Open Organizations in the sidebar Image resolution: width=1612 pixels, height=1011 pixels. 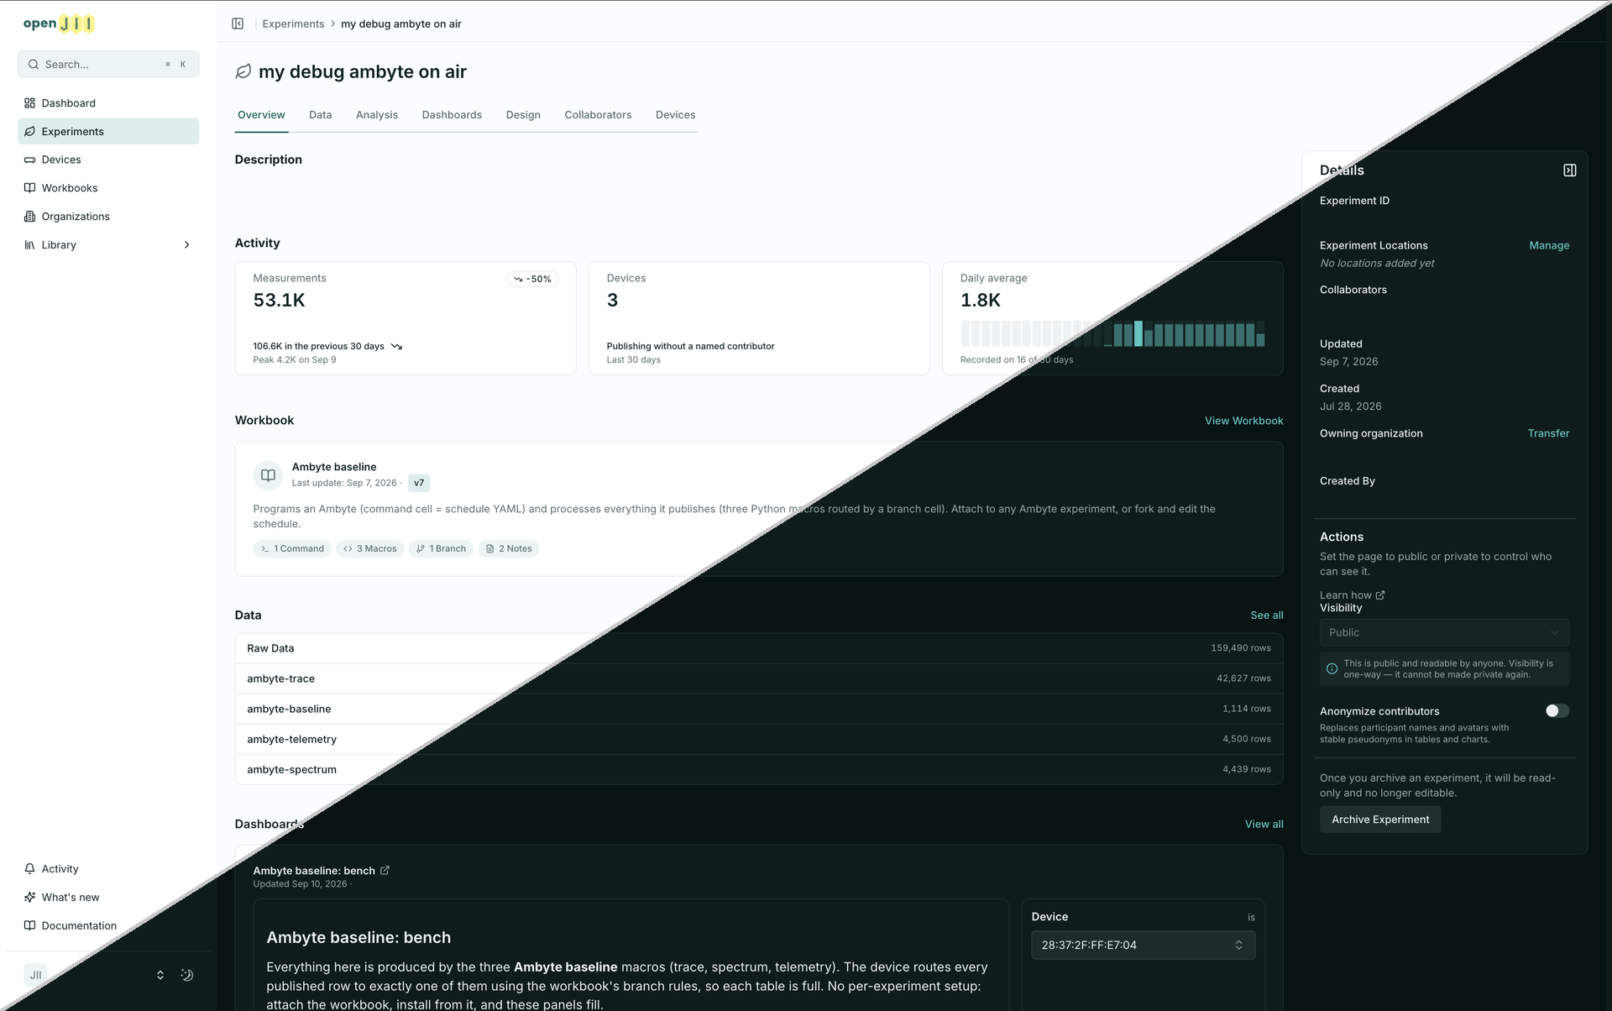pyautogui.click(x=108, y=217)
